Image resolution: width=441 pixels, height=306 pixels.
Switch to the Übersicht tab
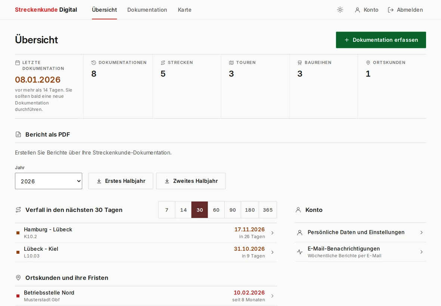tap(104, 10)
